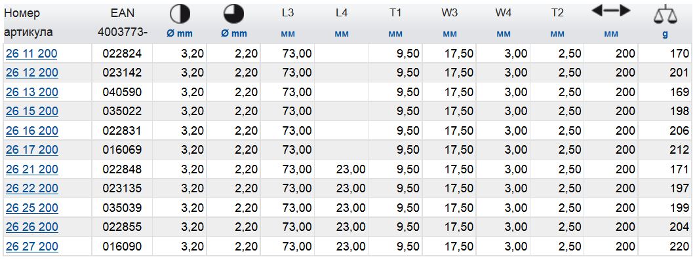Screen dimensions: 695x259
Task: Click the W4 column header
Action: click(504, 13)
